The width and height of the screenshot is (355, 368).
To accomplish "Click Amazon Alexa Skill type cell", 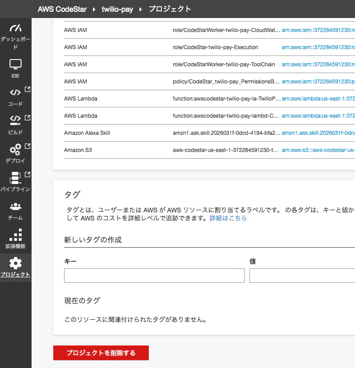I will click(87, 133).
